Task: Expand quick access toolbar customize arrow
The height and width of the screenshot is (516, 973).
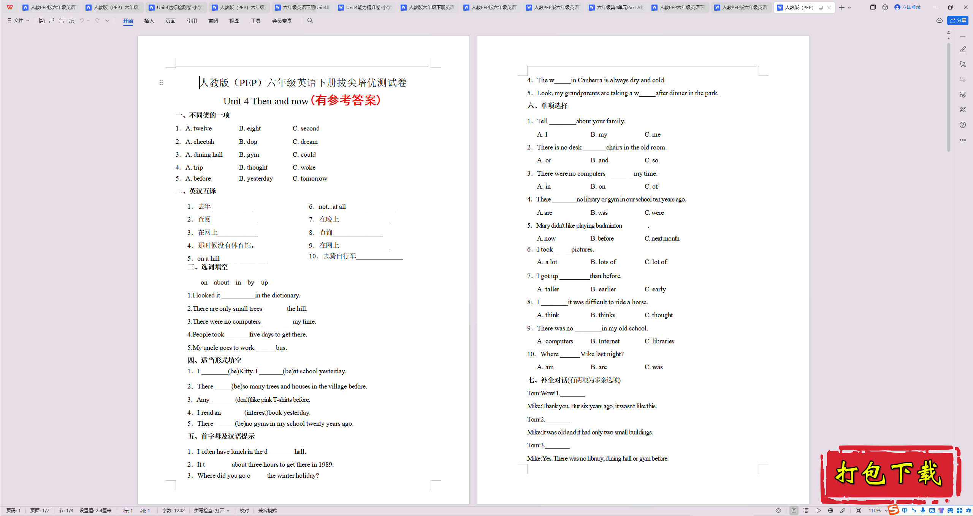Action: [107, 20]
